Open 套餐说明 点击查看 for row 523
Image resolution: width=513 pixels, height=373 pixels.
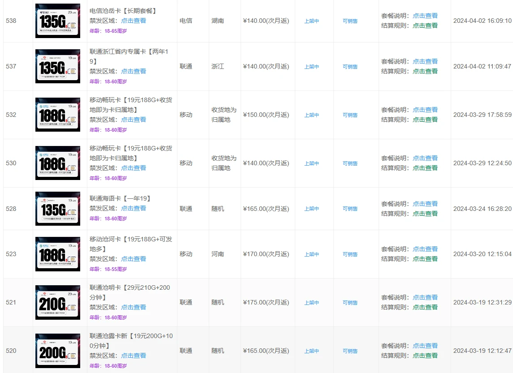(x=425, y=249)
